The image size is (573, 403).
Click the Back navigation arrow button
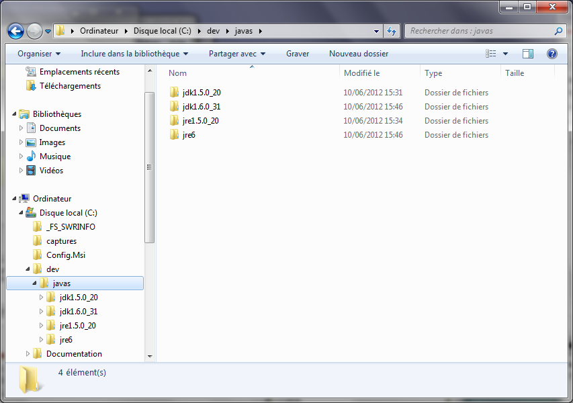tap(16, 31)
